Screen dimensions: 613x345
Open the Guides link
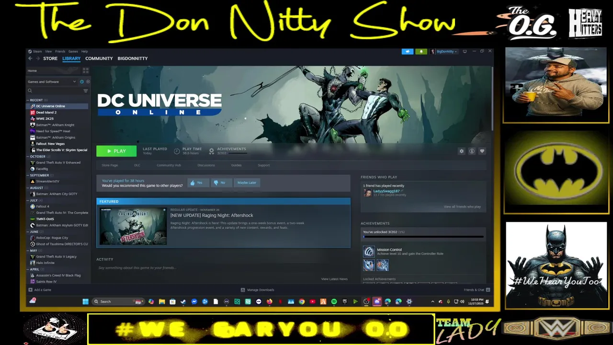tap(236, 165)
